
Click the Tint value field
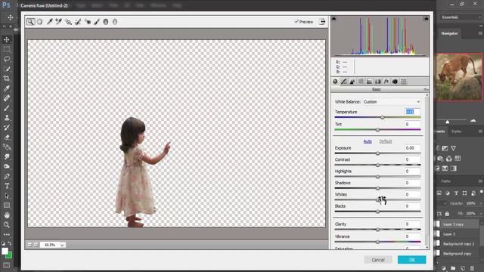coord(412,124)
